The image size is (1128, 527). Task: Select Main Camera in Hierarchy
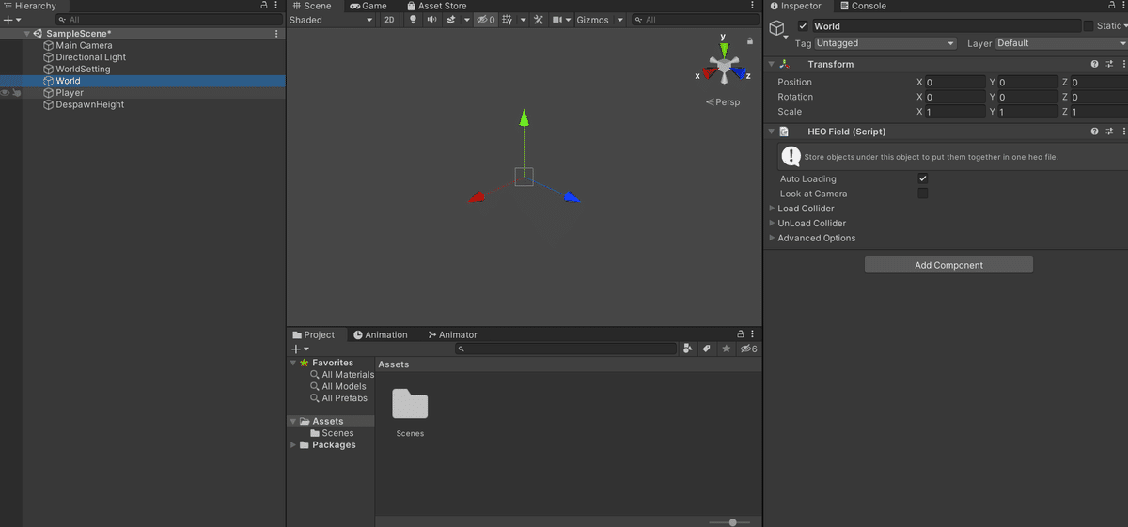coord(84,45)
